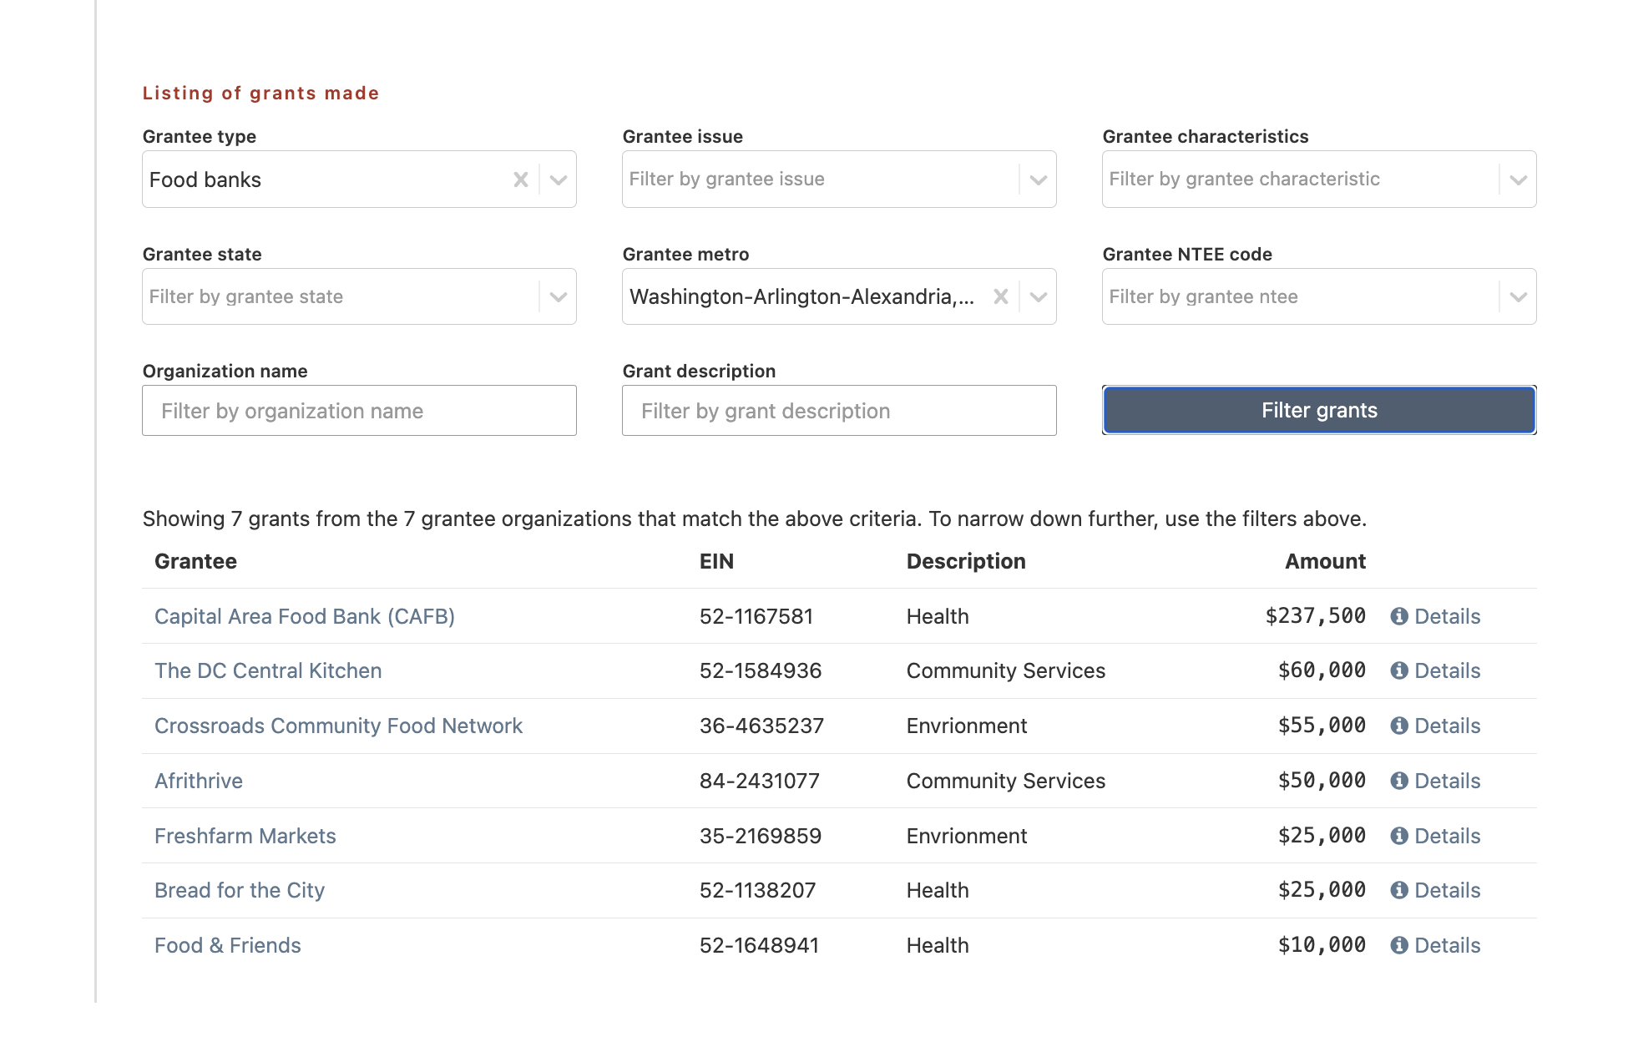The image size is (1628, 1037).
Task: Open Details text for $10,000 grant
Action: coord(1448,945)
